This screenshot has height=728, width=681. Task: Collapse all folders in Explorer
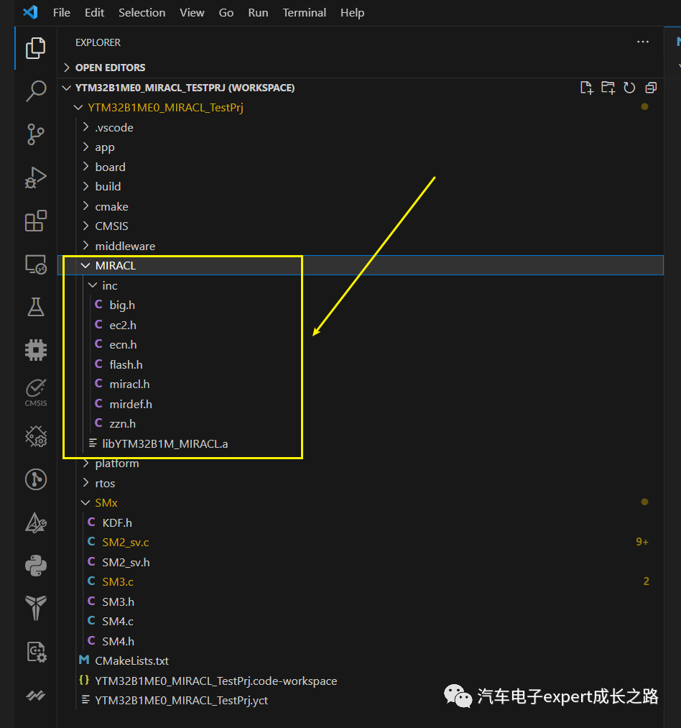[x=651, y=88]
